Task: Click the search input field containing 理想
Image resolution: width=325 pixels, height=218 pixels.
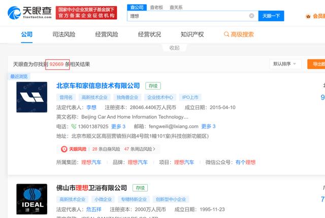Action: point(188,16)
